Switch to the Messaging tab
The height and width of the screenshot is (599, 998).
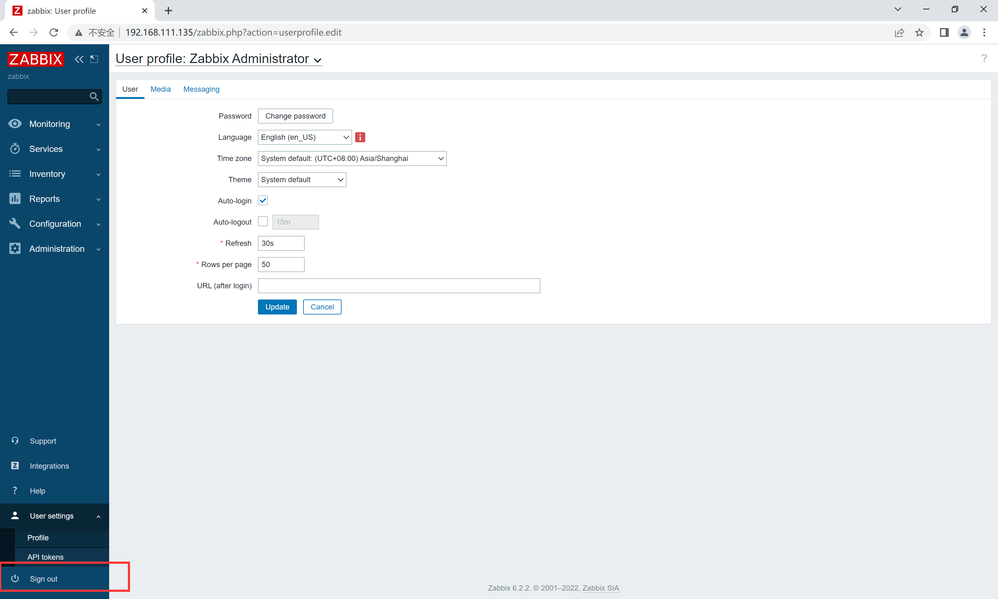pyautogui.click(x=201, y=89)
